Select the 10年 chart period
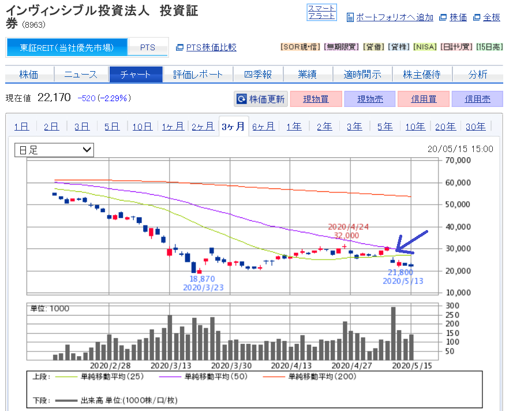Image resolution: width=509 pixels, height=411 pixels. 415,127
